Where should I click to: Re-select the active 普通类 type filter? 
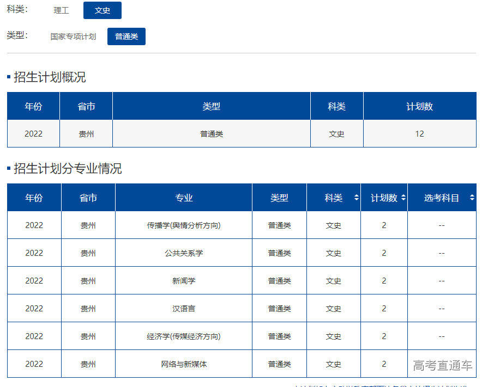click(x=126, y=36)
